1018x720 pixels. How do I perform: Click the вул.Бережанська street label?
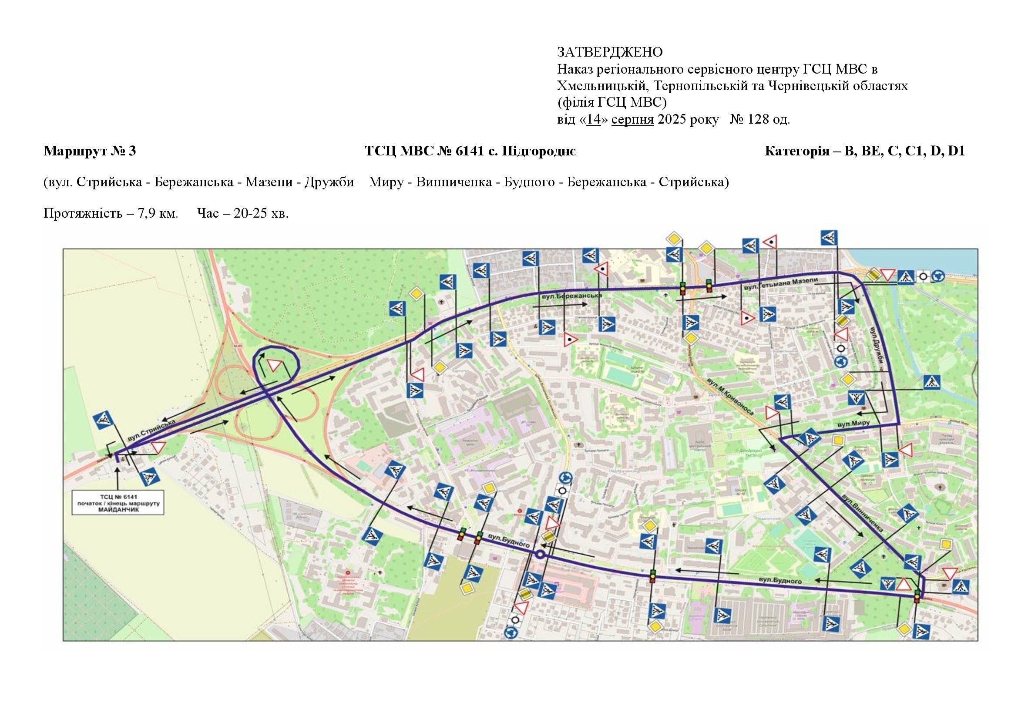(x=571, y=296)
